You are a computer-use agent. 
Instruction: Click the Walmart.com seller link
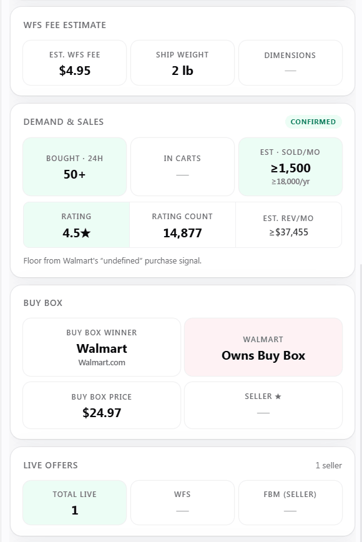(102, 363)
